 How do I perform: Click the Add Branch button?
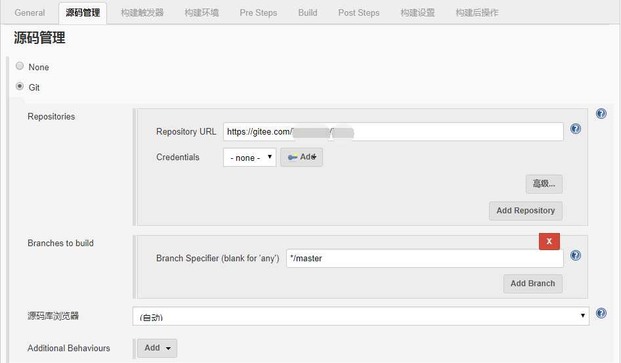click(532, 284)
